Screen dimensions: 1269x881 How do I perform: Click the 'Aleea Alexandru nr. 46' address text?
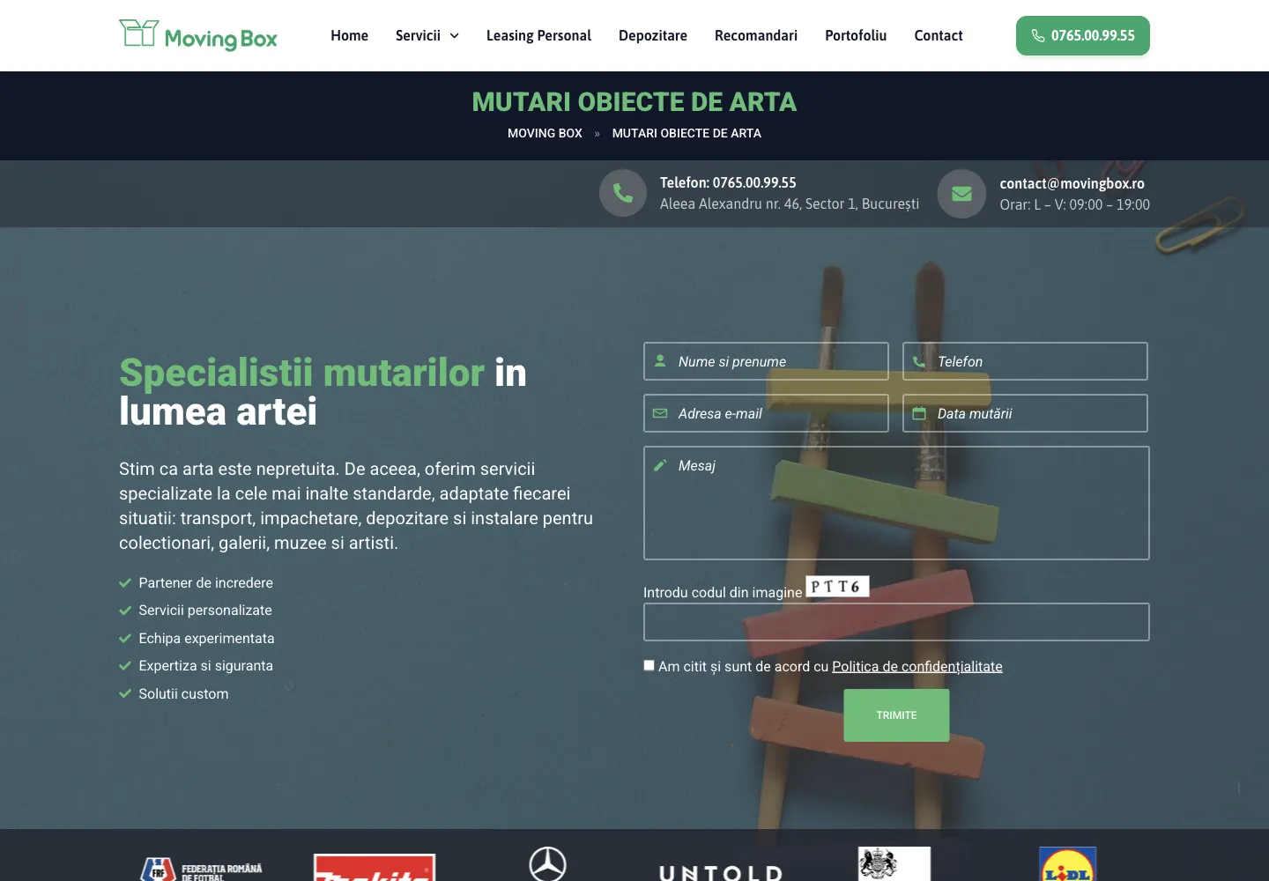pos(790,204)
